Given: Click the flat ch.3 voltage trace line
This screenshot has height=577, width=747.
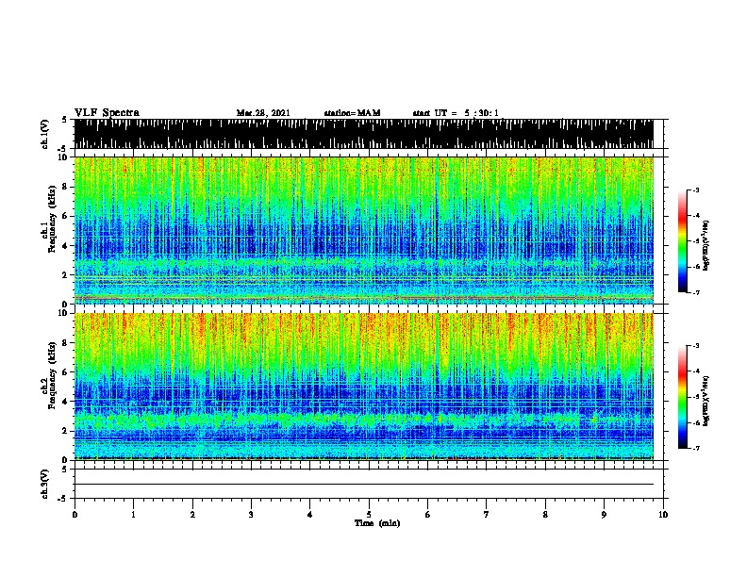Looking at the screenshot, I should tap(363, 485).
